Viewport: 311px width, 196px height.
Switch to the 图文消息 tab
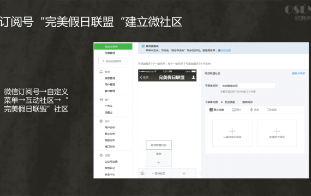click(217, 109)
